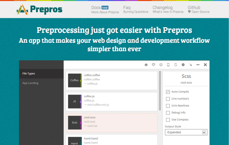
Task: Open the info circle icon in toolbar
Action: [x=161, y=65]
